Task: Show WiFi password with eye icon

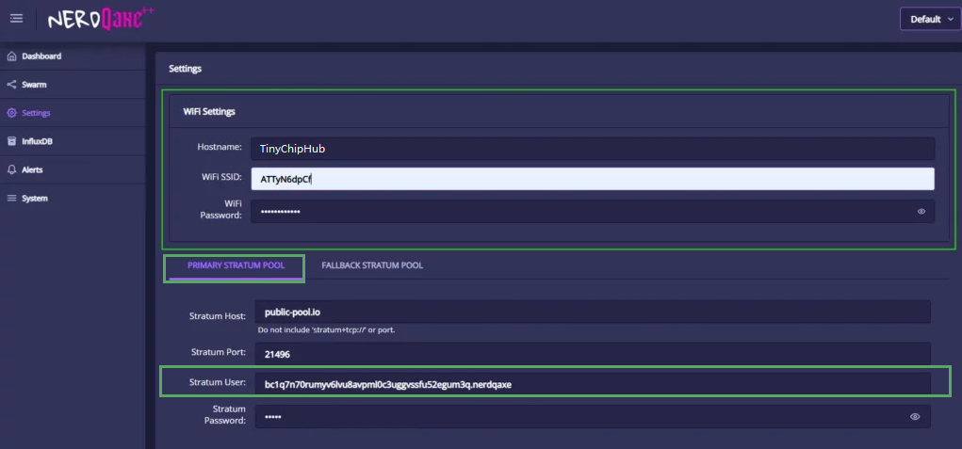Action: 921,212
